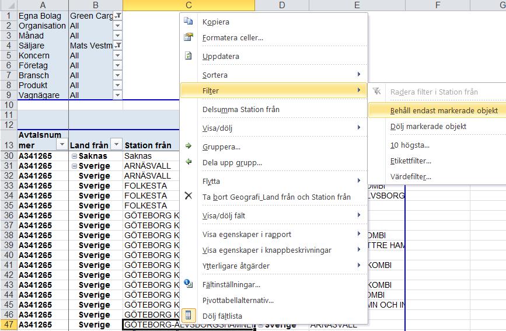Click the Radera filter funnel icon
This screenshot has height=331, width=506.
tap(376, 92)
